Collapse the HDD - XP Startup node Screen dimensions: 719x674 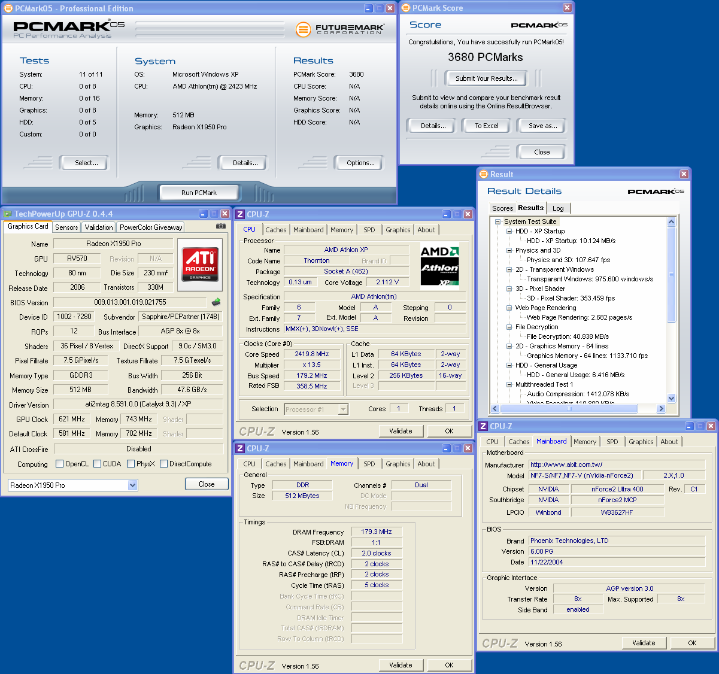tap(509, 231)
